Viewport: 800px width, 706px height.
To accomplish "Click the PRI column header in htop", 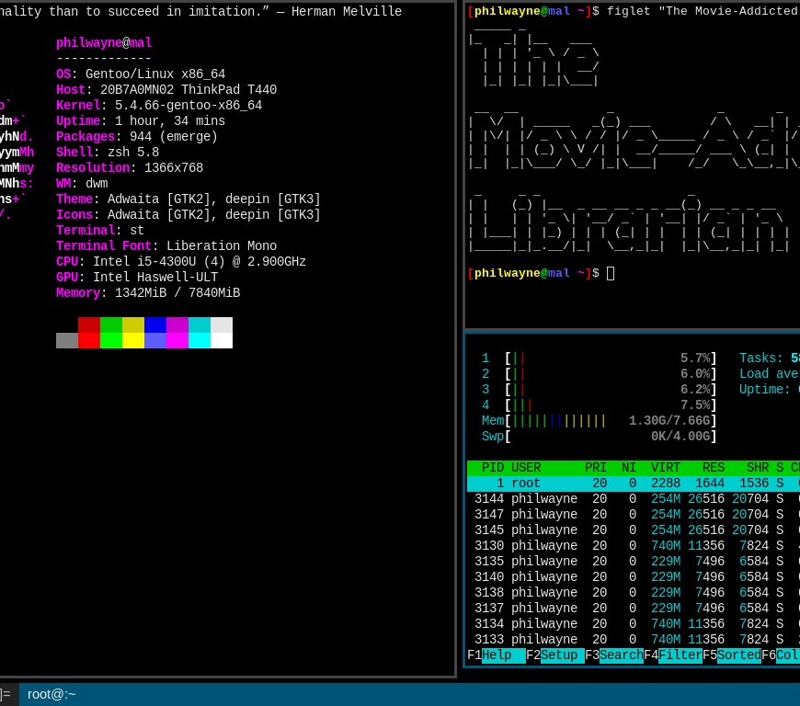I will (596, 468).
